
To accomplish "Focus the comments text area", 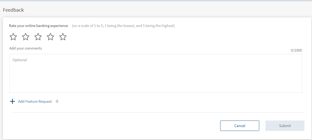I will pos(155,75).
